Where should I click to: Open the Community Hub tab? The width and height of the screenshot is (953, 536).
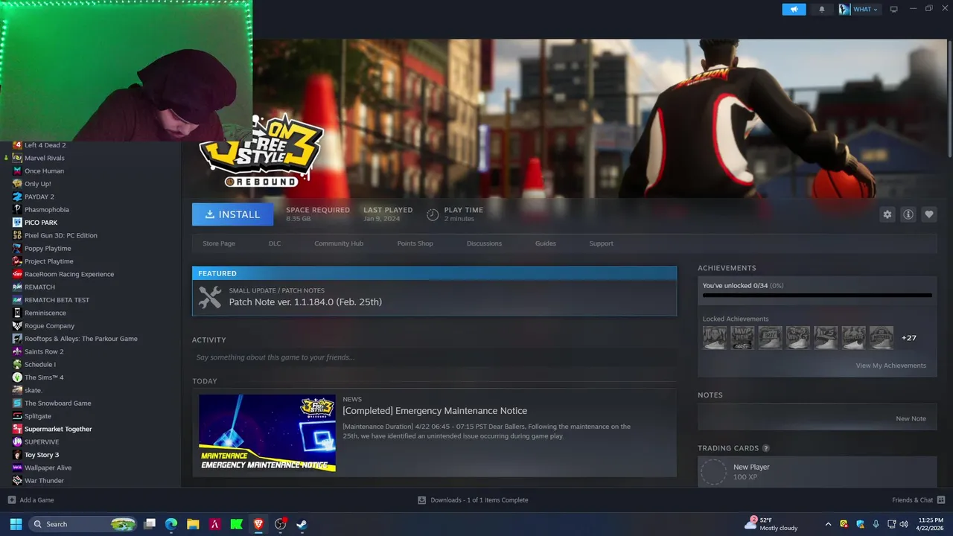(x=339, y=243)
